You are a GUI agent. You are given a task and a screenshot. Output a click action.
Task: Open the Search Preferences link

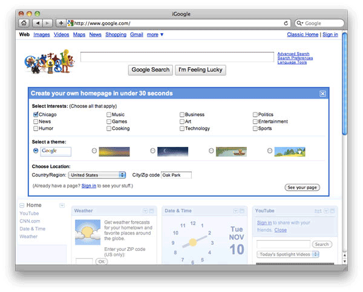pyautogui.click(x=295, y=58)
